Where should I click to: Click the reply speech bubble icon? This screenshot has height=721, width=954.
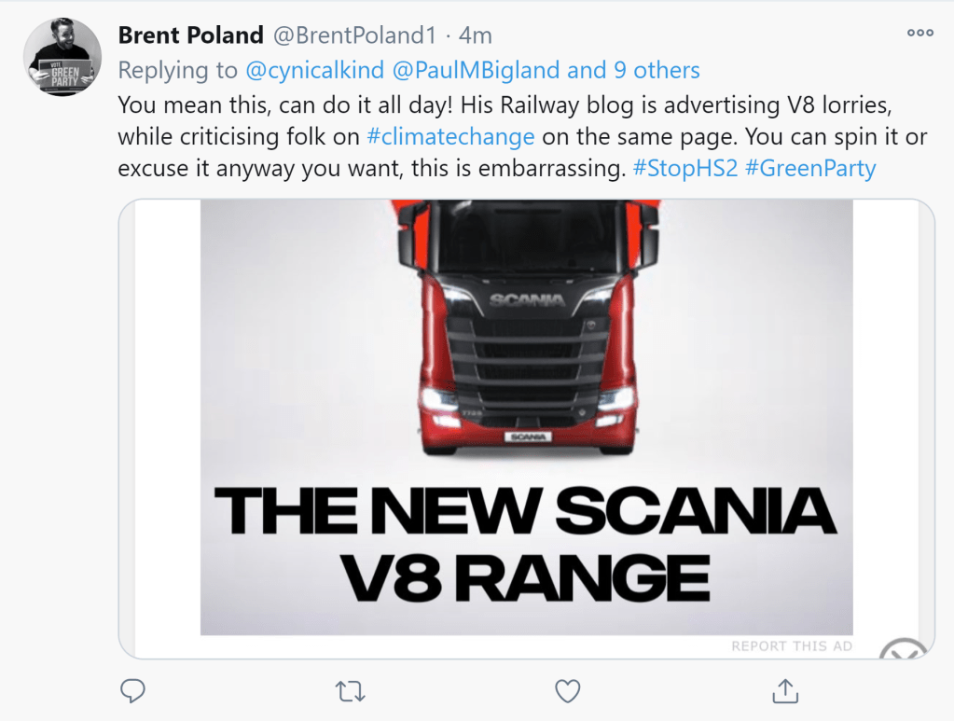[133, 690]
